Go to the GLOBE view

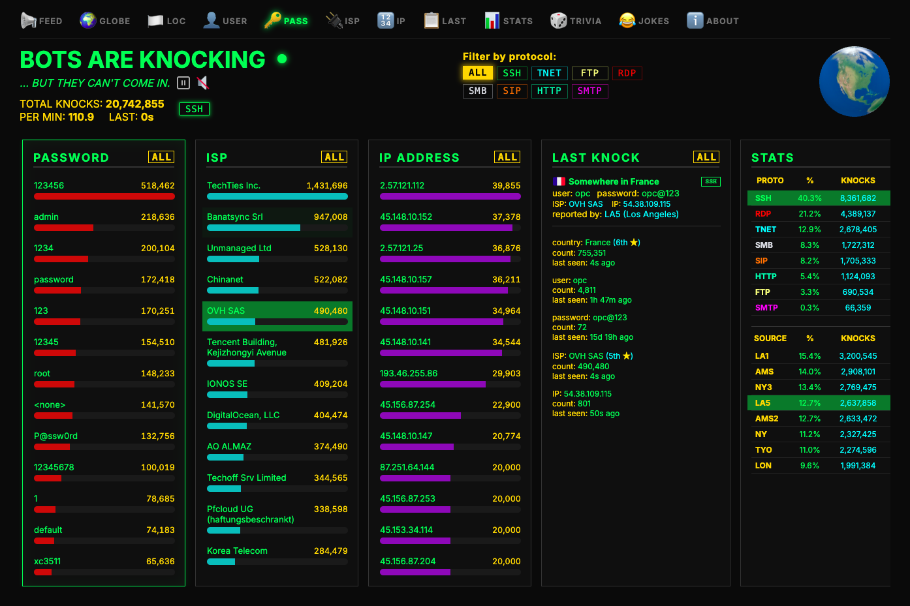[105, 21]
